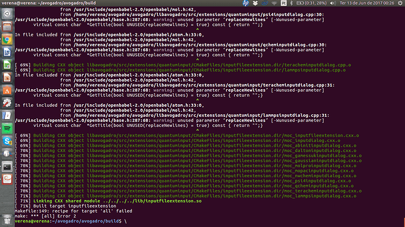
Task: Open the sound volume menu
Action: pyautogui.click(x=333, y=3)
